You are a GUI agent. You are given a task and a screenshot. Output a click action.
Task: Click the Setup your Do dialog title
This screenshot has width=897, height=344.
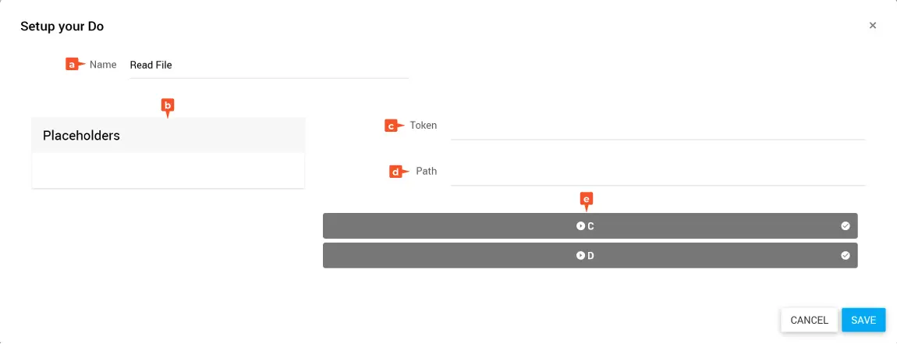tap(62, 27)
